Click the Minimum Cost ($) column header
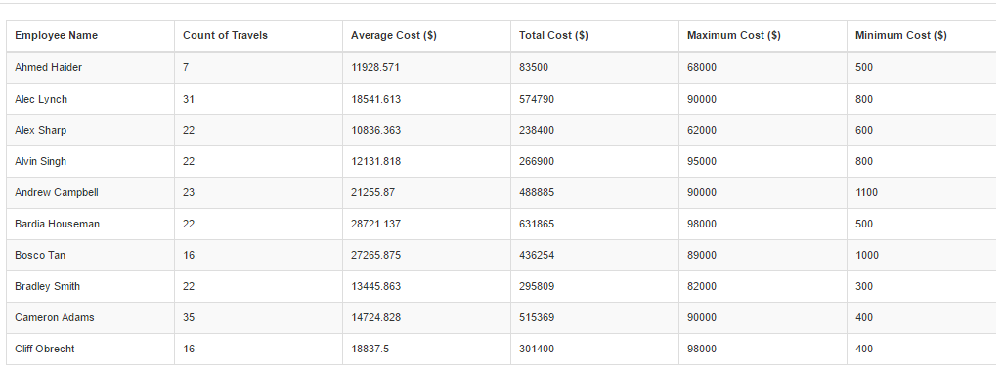The height and width of the screenshot is (371, 1002). coord(925,36)
